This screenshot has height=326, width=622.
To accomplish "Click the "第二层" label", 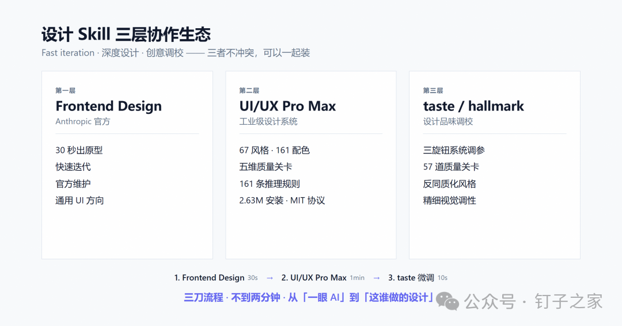I will point(249,90).
